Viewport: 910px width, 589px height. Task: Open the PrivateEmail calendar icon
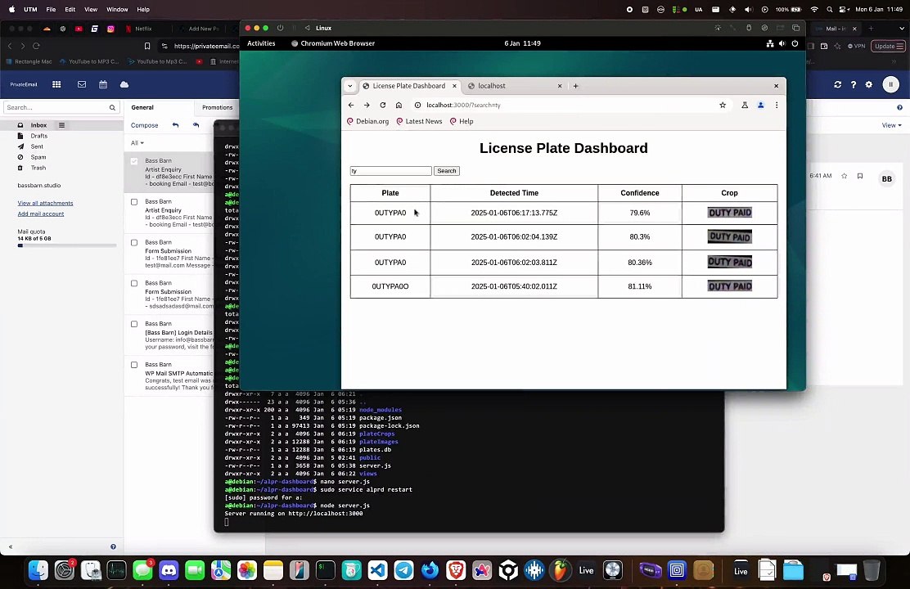[x=103, y=84]
